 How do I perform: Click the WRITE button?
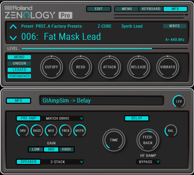click(x=175, y=26)
